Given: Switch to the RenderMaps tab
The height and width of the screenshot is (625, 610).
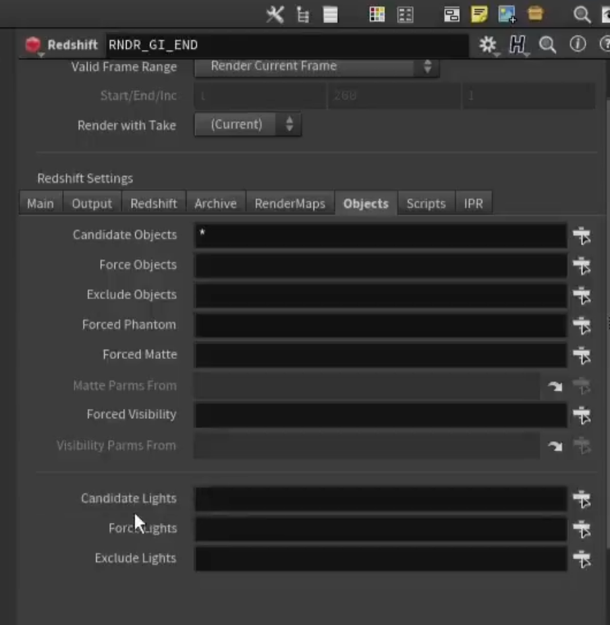Looking at the screenshot, I should [x=290, y=204].
